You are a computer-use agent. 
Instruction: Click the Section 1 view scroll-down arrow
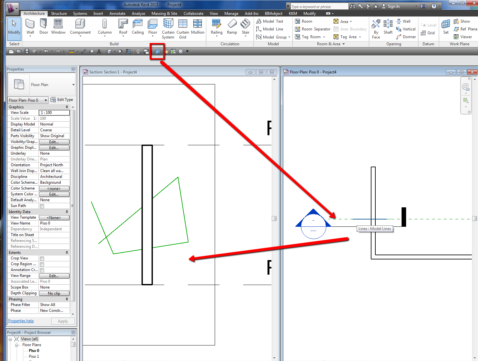(274, 358)
